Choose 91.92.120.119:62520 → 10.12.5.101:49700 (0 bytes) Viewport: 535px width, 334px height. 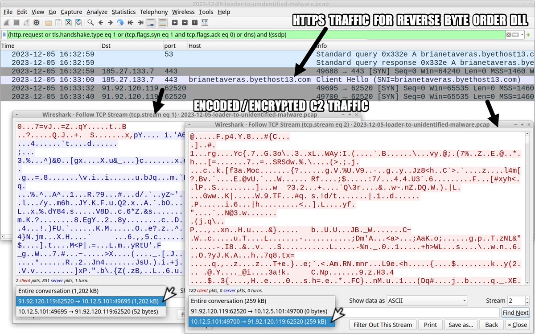tap(261, 311)
